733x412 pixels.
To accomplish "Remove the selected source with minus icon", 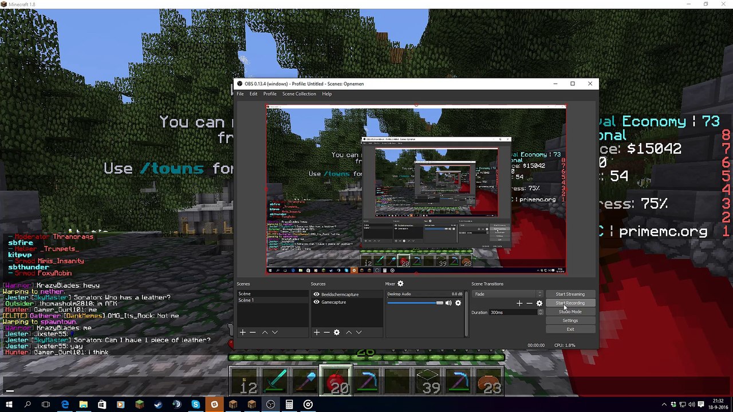I will click(x=326, y=332).
